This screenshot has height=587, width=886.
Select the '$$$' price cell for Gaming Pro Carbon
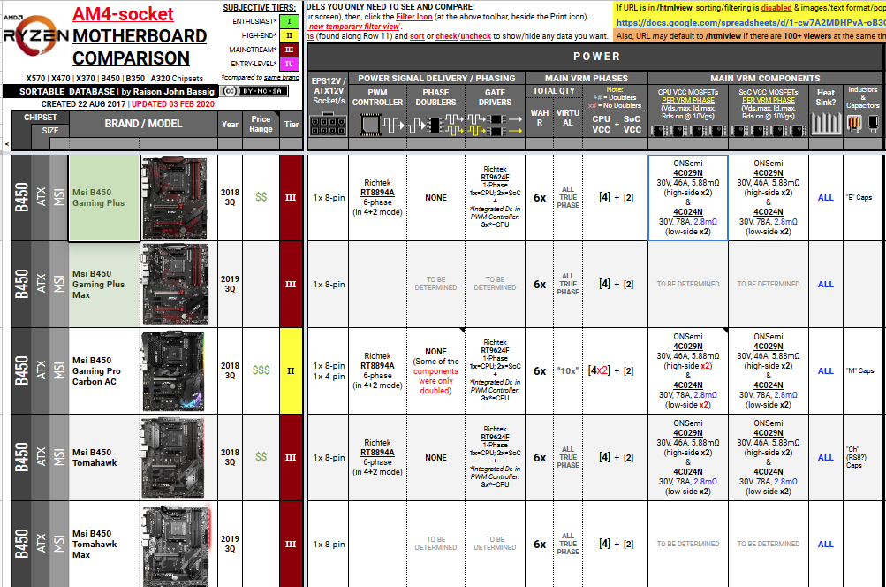click(261, 371)
